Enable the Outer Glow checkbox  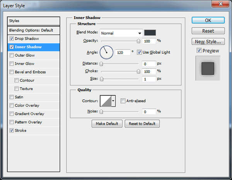pos(12,55)
